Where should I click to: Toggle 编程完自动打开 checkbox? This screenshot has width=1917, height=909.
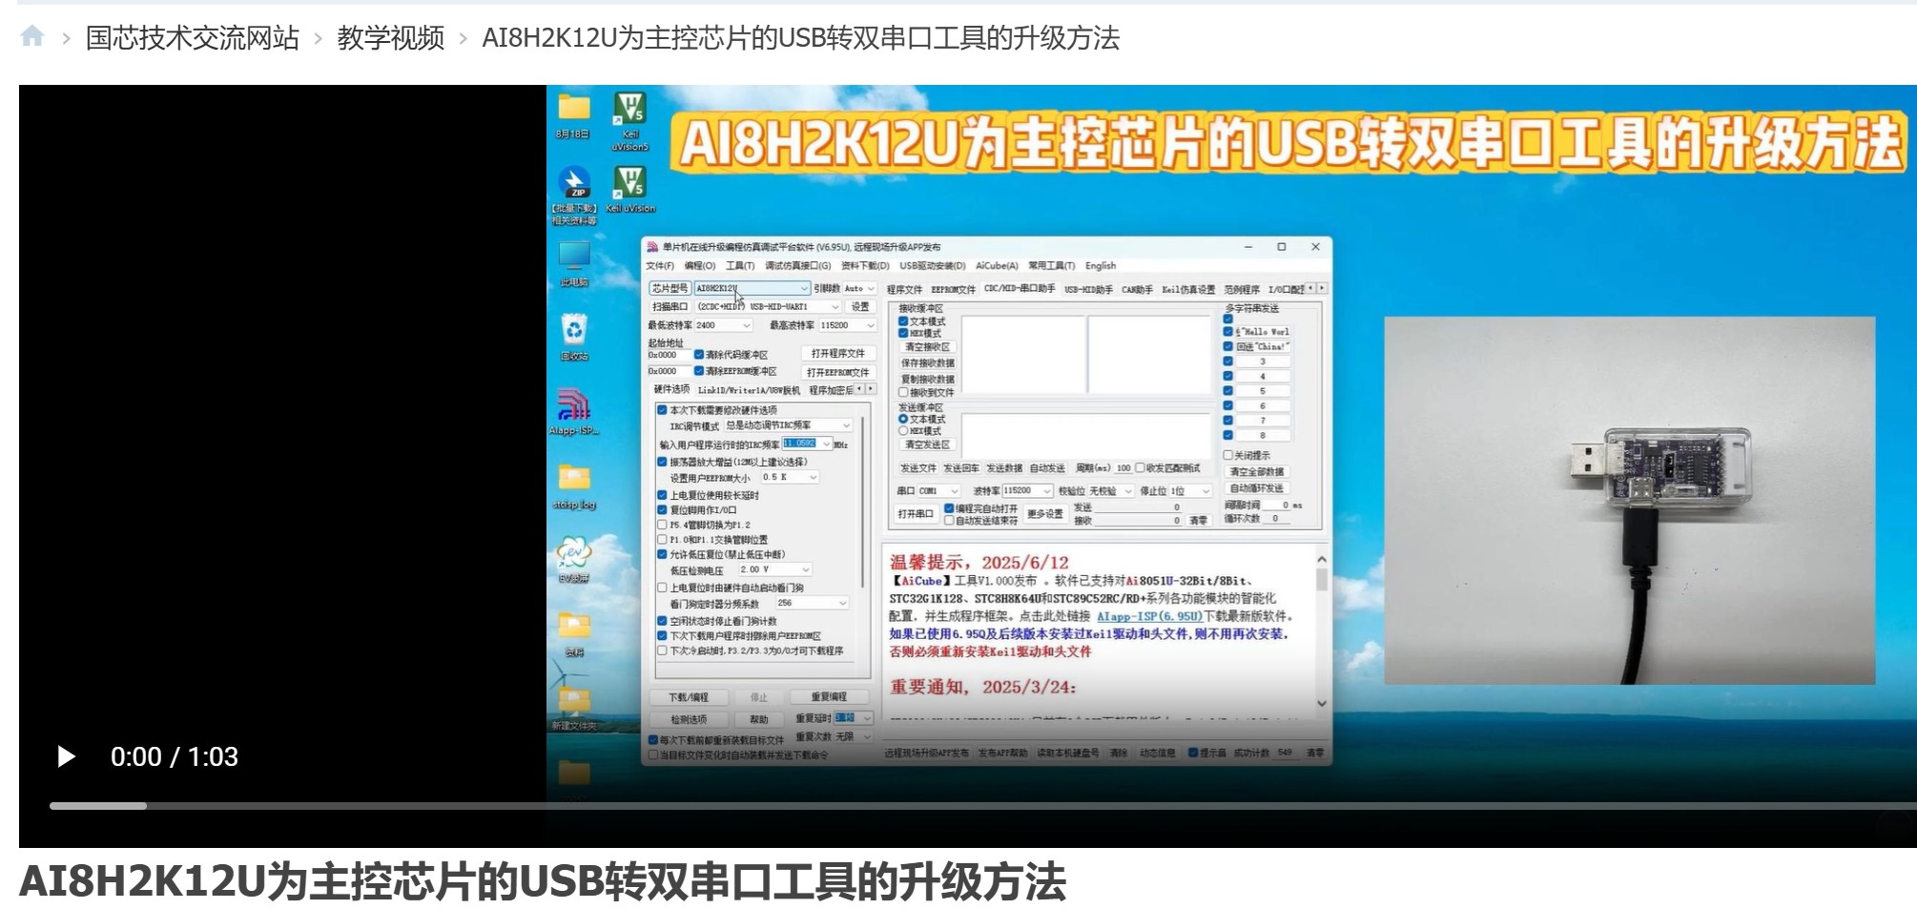click(x=949, y=508)
